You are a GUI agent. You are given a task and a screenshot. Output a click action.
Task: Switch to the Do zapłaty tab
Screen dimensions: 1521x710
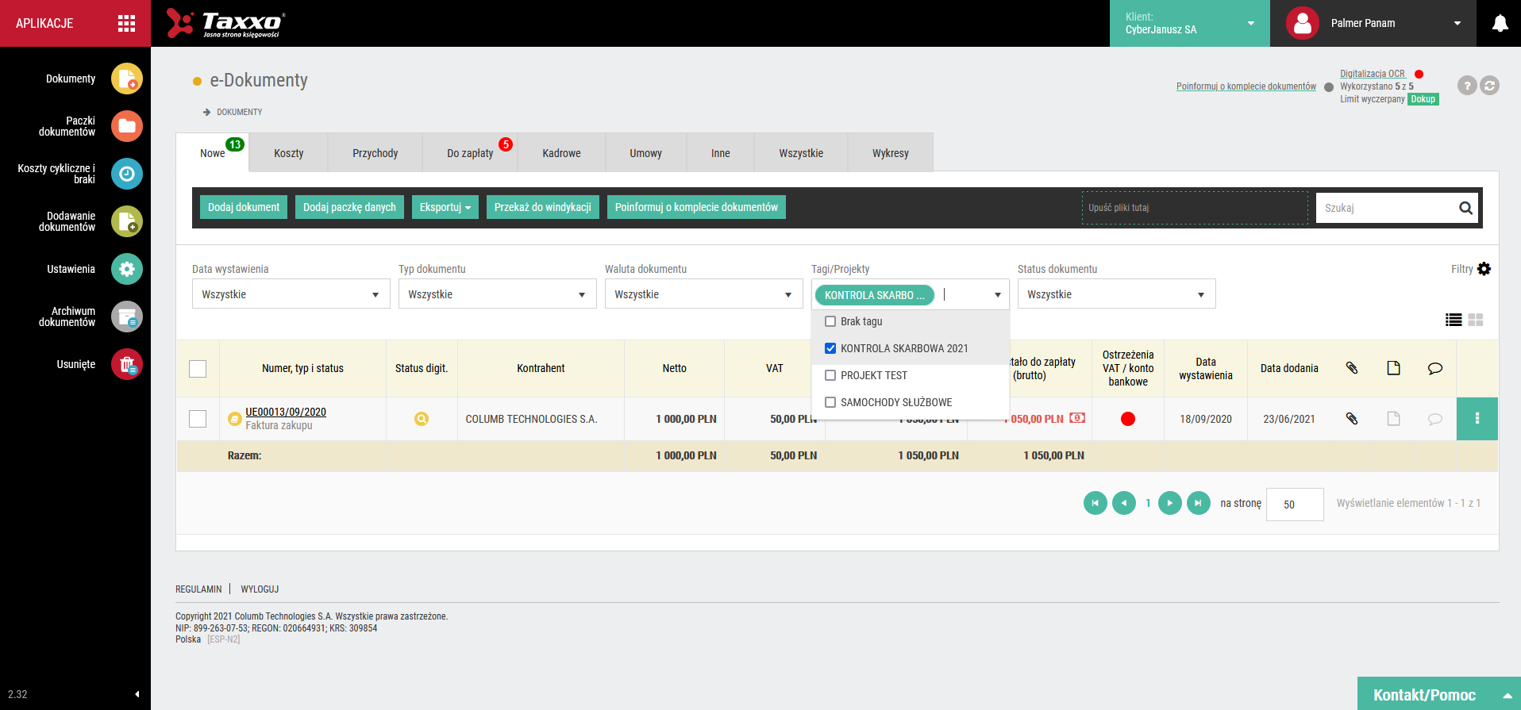coord(470,153)
